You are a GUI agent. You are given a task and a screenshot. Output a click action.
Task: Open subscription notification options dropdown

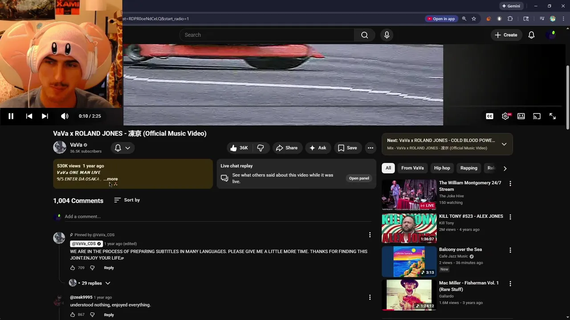(x=122, y=148)
